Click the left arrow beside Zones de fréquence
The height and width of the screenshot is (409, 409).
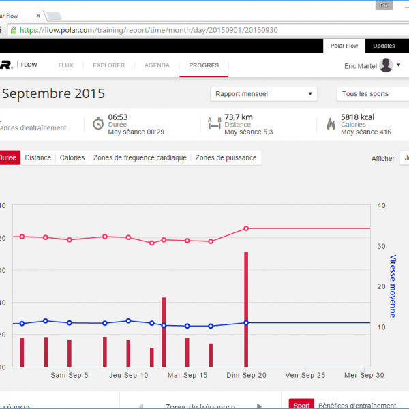[141, 406]
